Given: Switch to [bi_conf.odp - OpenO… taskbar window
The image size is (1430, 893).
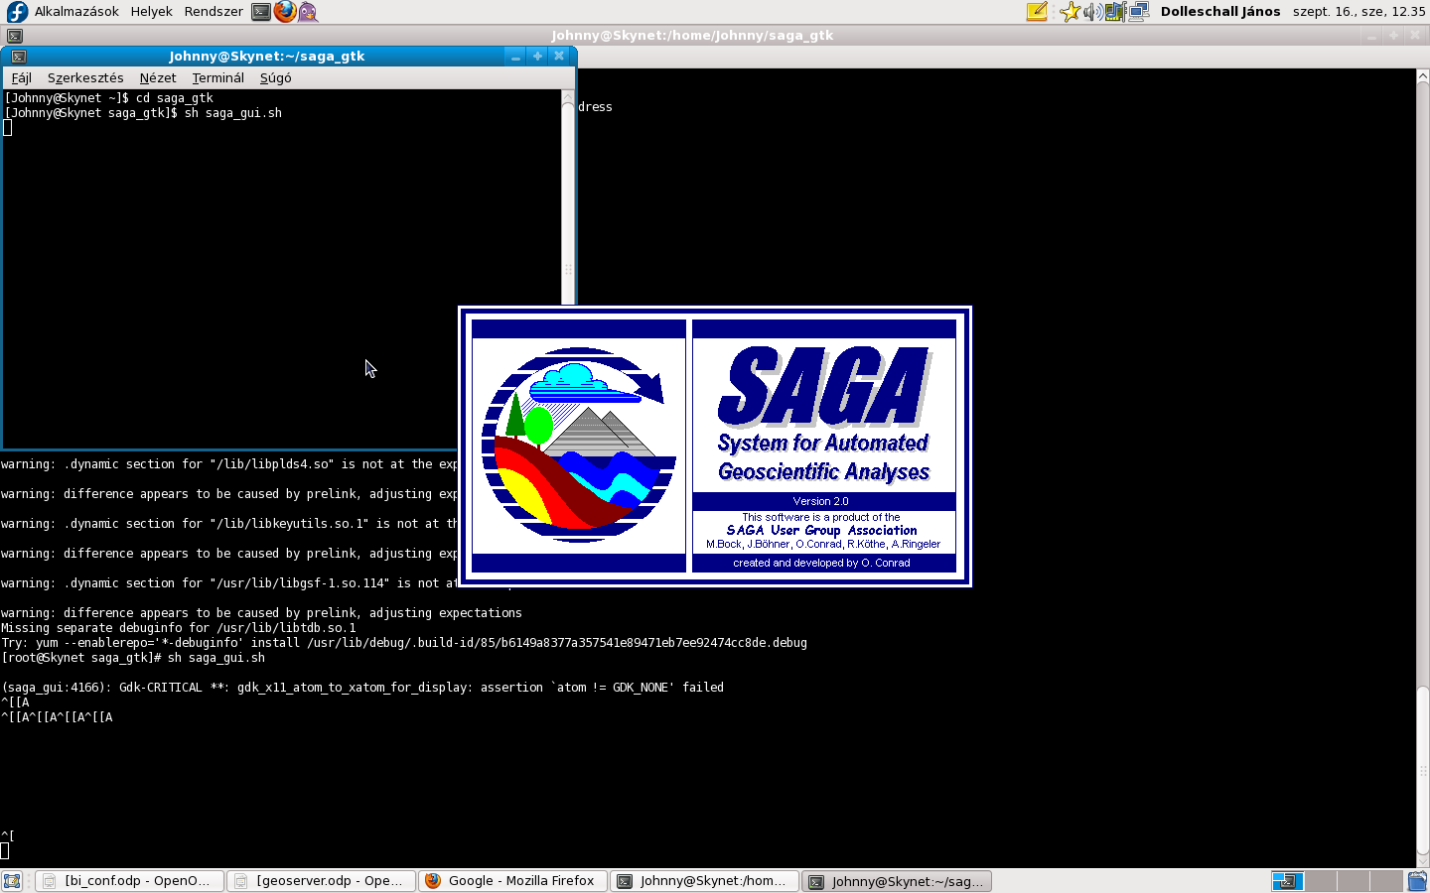Looking at the screenshot, I should [x=129, y=881].
